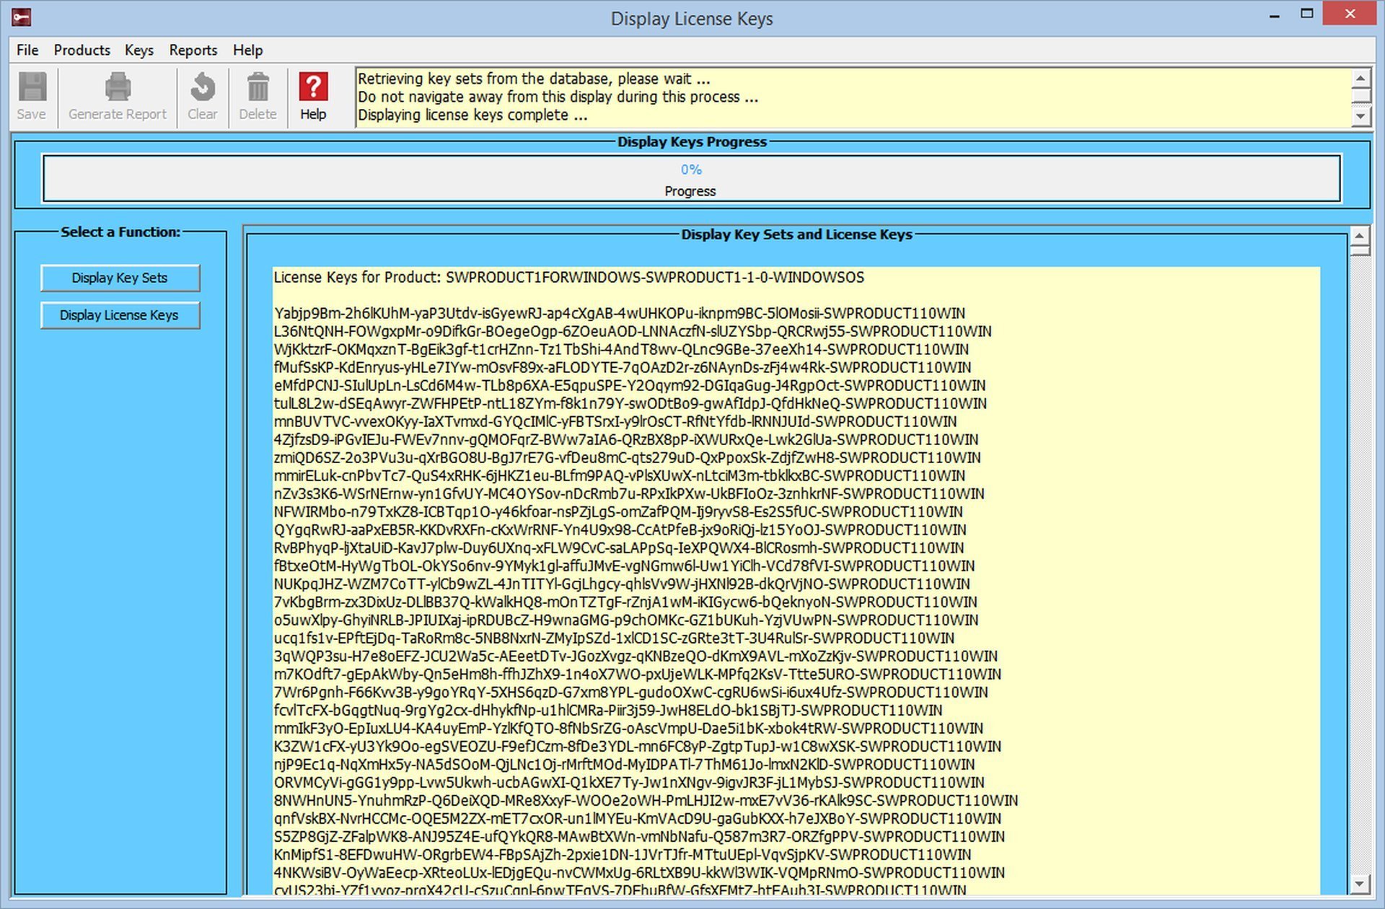
Task: Click the Save toolbar icon
Action: 32,88
